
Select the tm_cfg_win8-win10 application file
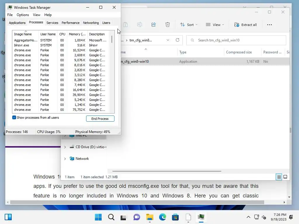pyautogui.click(x=205, y=62)
